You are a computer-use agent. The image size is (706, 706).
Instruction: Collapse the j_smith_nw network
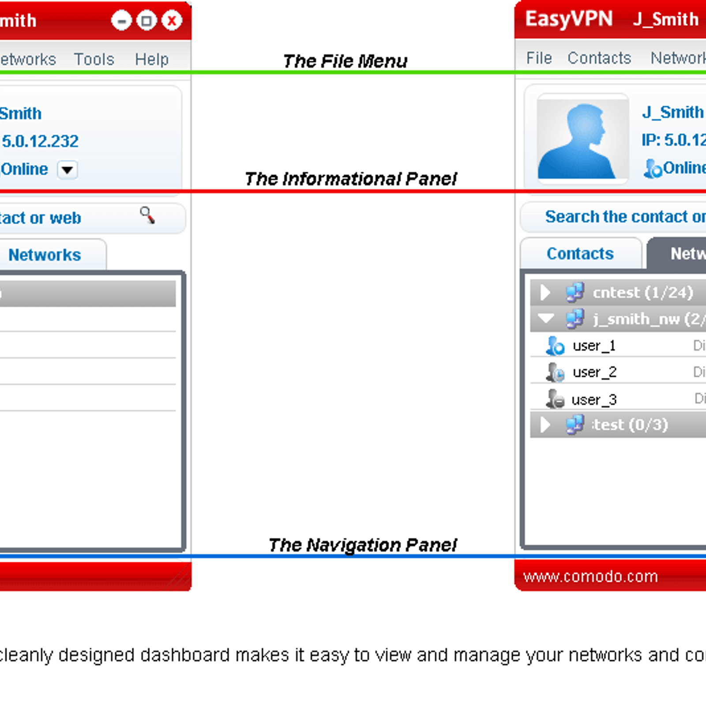tap(546, 318)
